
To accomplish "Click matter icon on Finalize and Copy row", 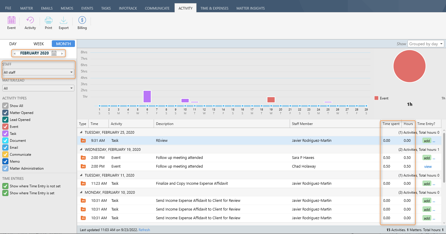I will point(83,184).
